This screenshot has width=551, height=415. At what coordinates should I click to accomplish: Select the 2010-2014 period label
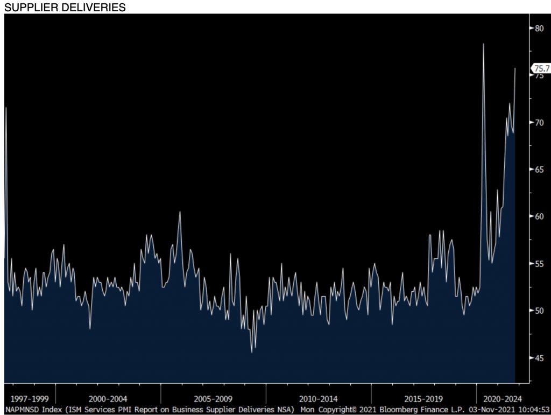319,399
